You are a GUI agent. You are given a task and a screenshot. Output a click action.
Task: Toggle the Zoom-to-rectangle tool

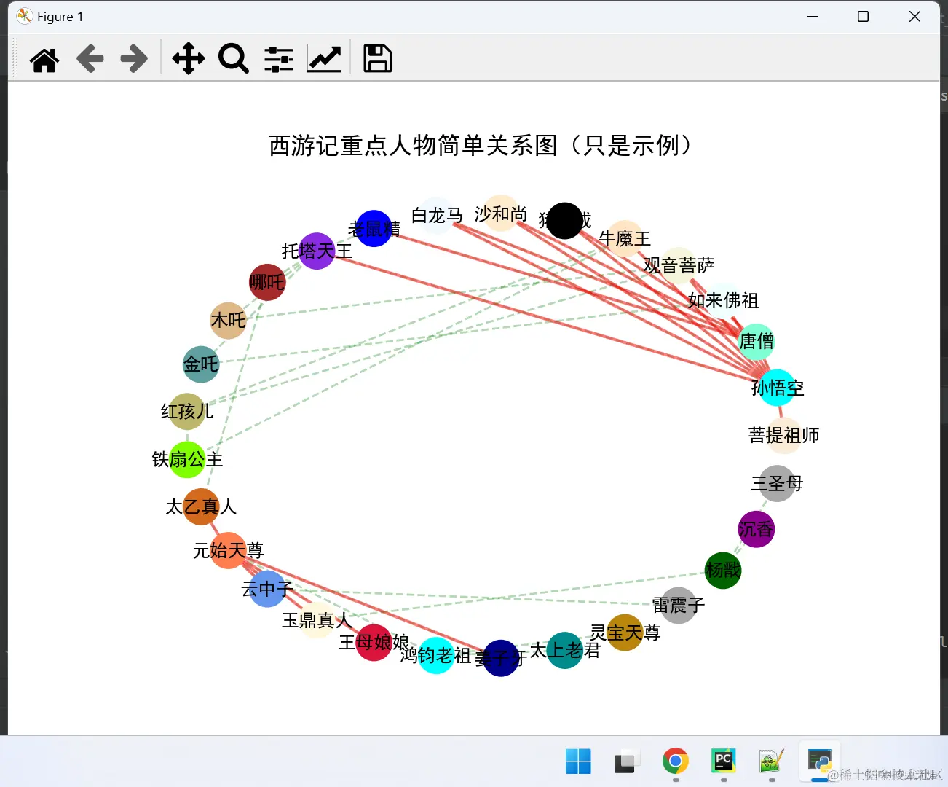(x=233, y=58)
